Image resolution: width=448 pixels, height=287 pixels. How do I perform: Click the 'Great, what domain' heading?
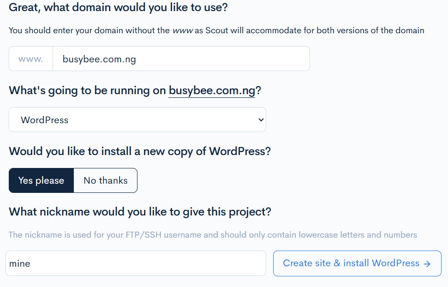(118, 7)
